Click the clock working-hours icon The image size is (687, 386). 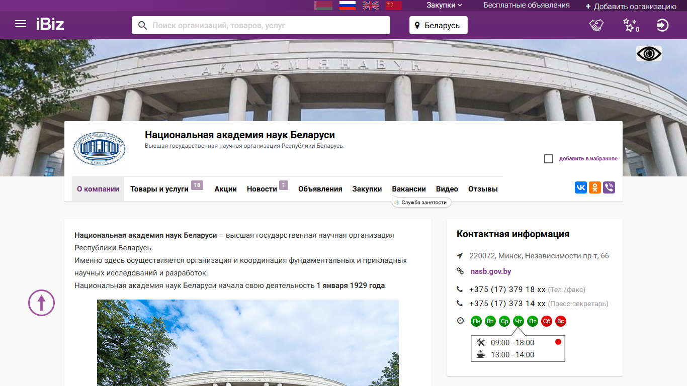click(460, 321)
